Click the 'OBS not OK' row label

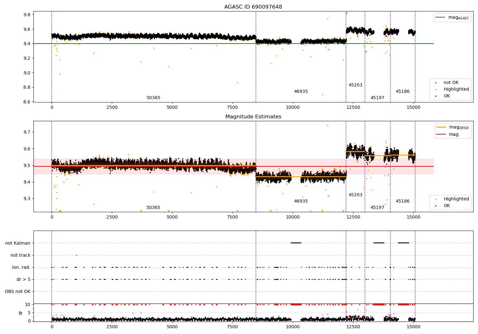pyautogui.click(x=18, y=291)
